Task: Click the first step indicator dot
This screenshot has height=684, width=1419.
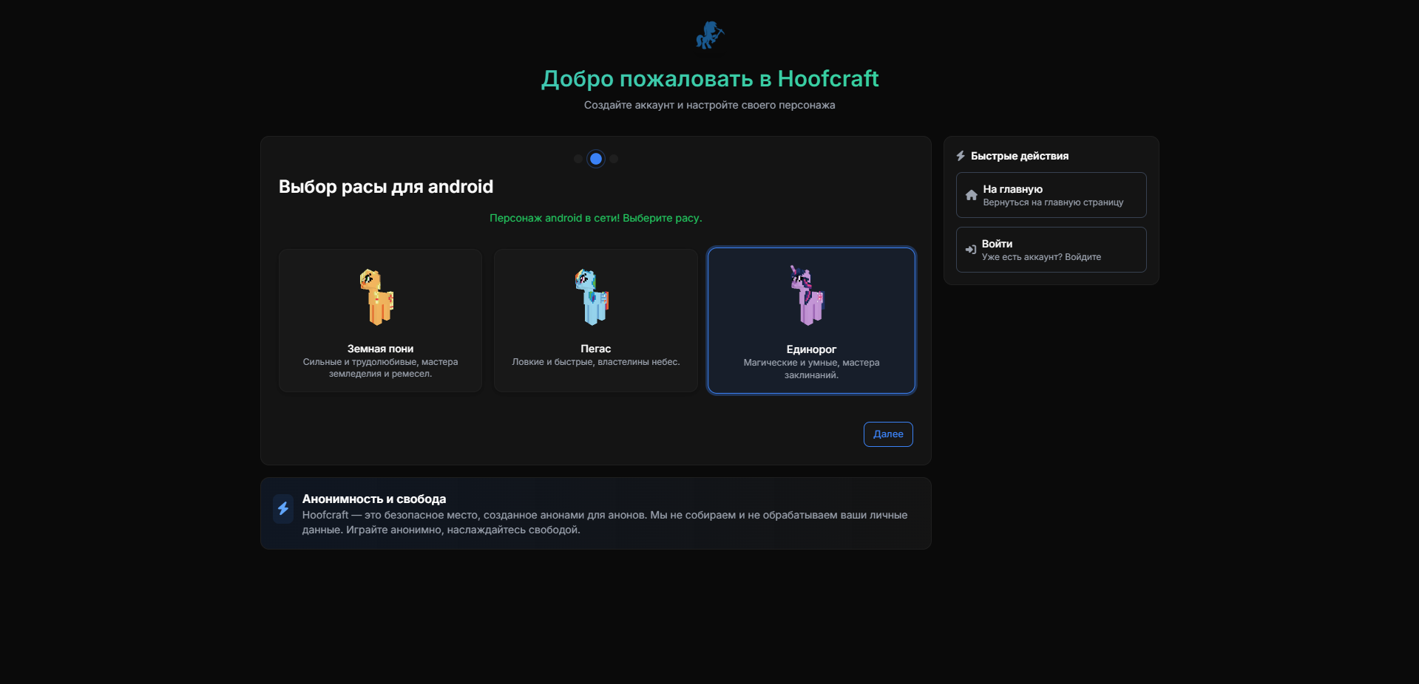Action: [x=578, y=159]
